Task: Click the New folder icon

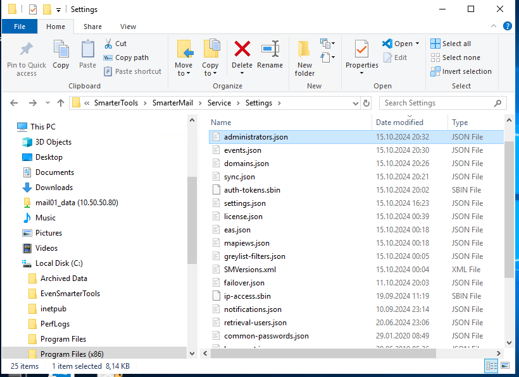Action: pyautogui.click(x=304, y=50)
